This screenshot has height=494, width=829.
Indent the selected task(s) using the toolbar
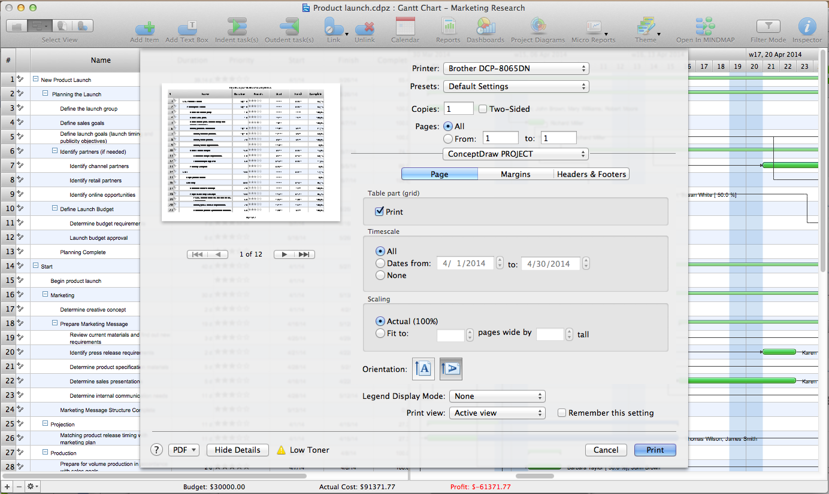tap(237, 28)
